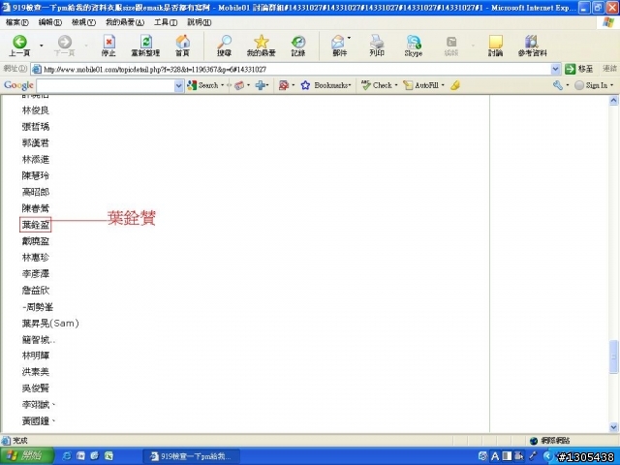Open the Mail button dropdown arrow
This screenshot has width=620, height=465.
pyautogui.click(x=349, y=38)
